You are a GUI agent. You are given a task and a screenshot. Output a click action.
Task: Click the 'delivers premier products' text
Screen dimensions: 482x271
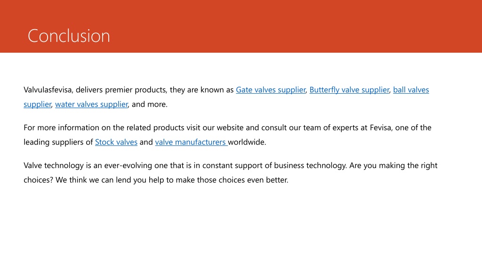tap(121, 90)
